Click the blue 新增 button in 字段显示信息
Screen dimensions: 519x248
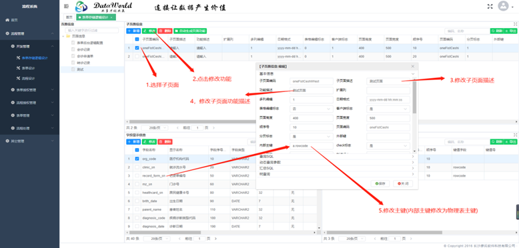[x=133, y=141]
